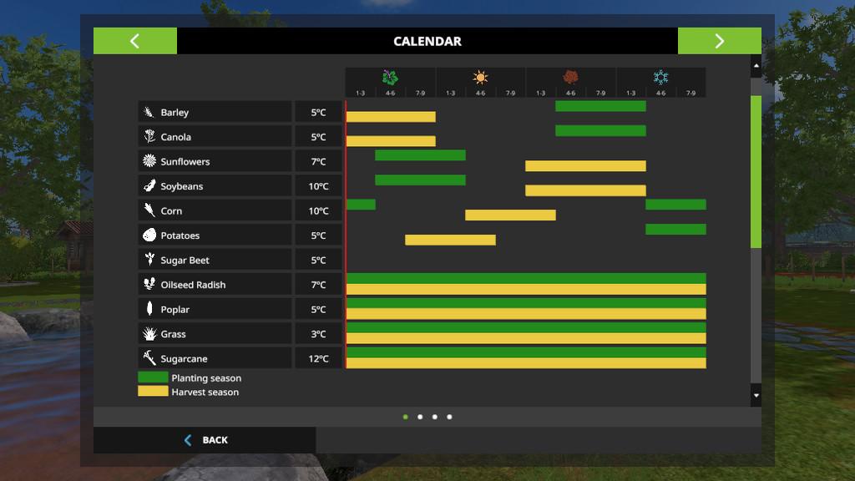Viewport: 855px width, 481px height.
Task: Select the fourth page indicator dot
Action: 449,417
